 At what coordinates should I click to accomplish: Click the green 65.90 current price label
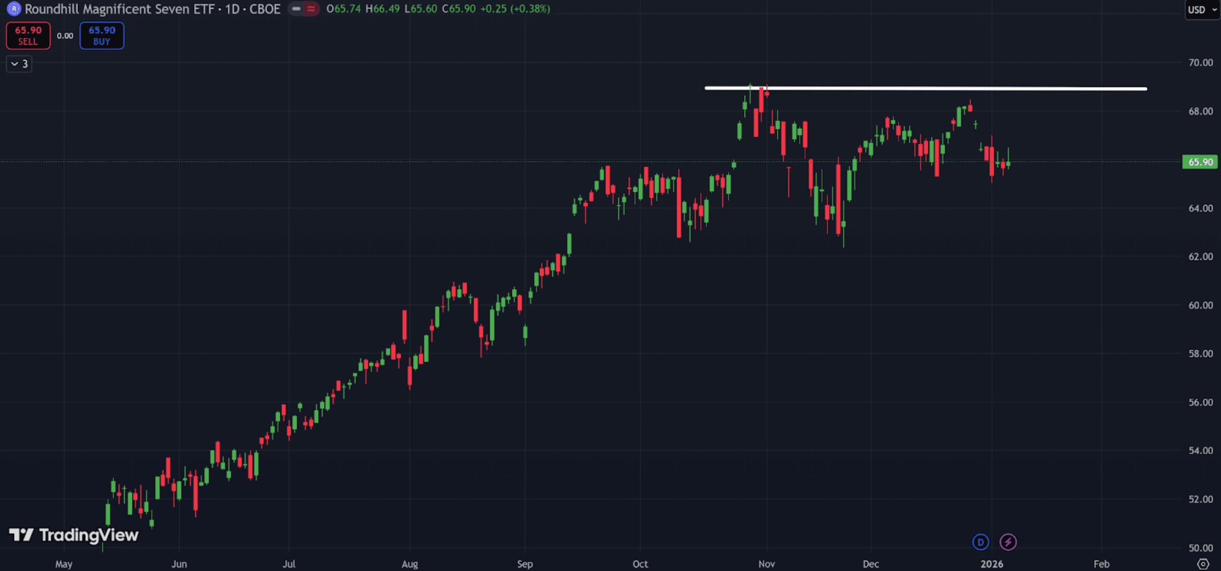tap(1200, 162)
